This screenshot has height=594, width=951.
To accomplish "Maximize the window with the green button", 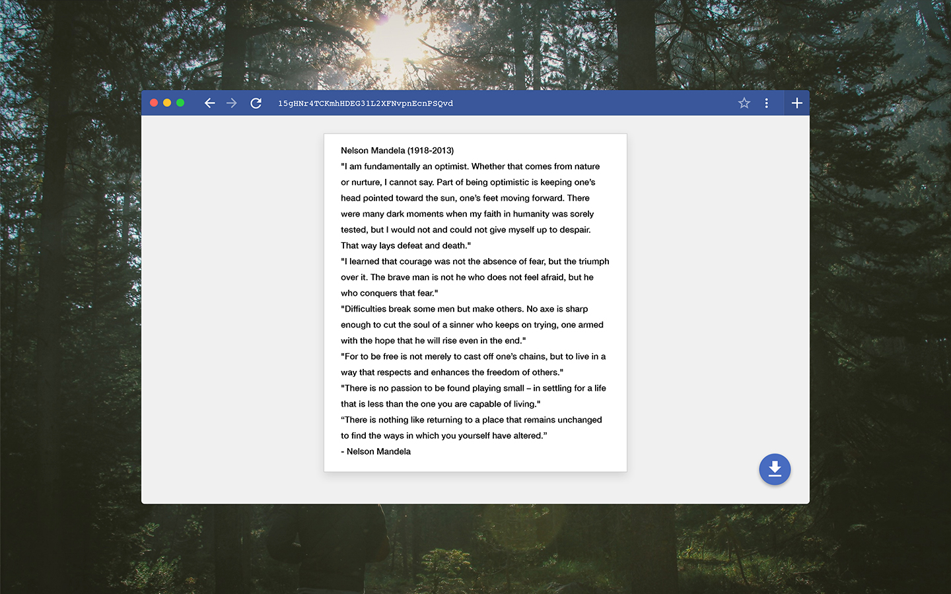I will (180, 103).
